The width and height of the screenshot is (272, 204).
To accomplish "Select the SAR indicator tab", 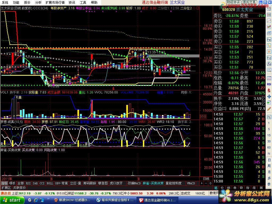I will pyautogui.click(x=35, y=183).
